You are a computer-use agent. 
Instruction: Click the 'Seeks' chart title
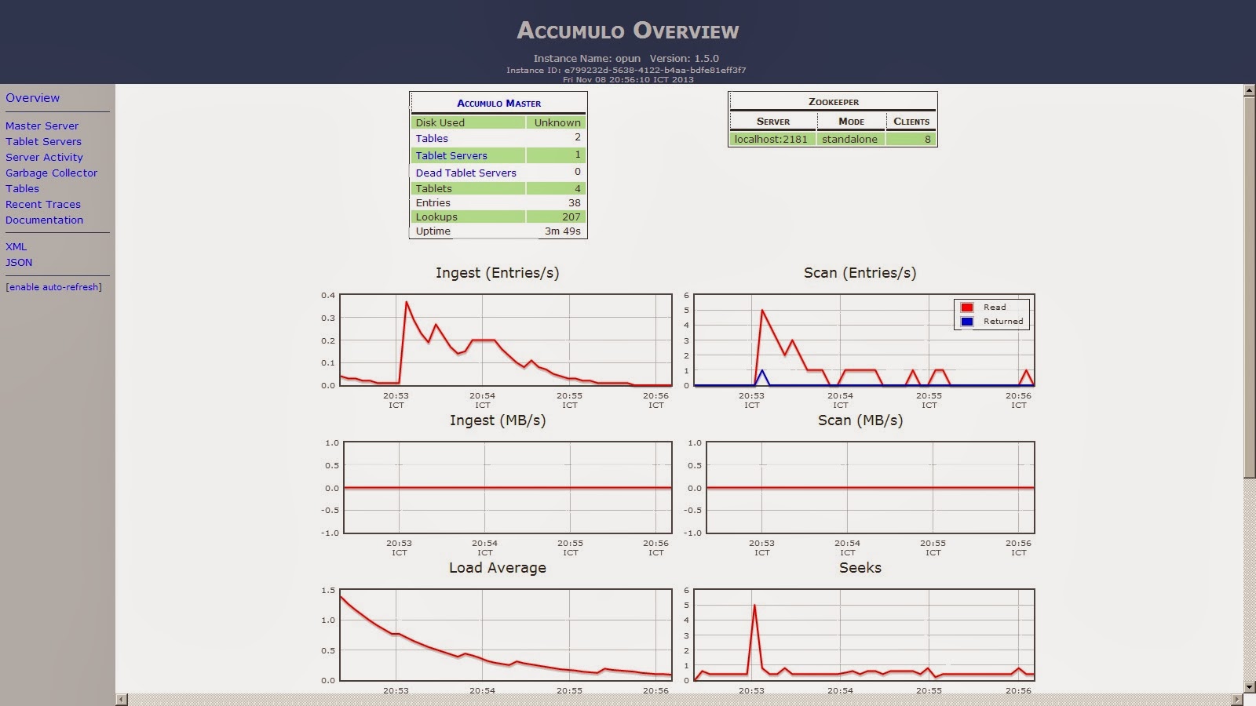(x=860, y=568)
